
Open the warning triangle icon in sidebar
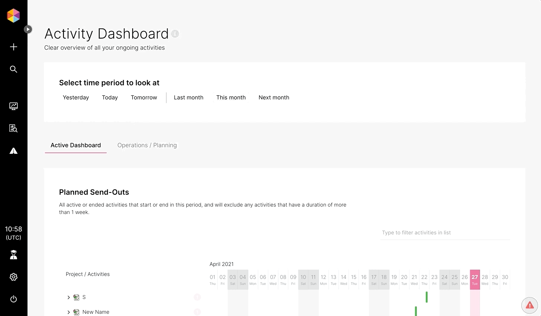[13, 151]
